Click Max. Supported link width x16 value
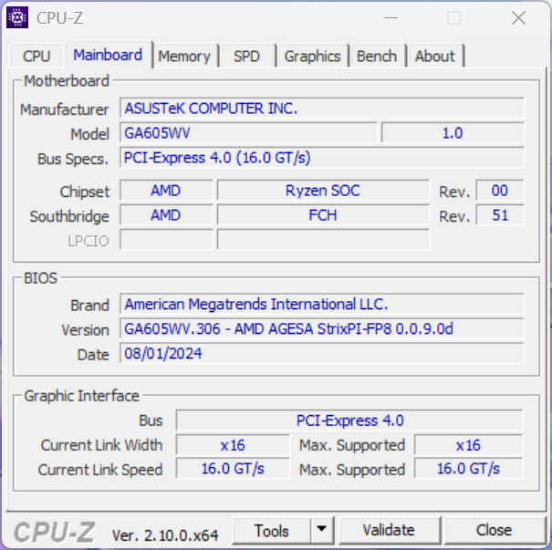Screen dimensions: 552x550 point(469,445)
